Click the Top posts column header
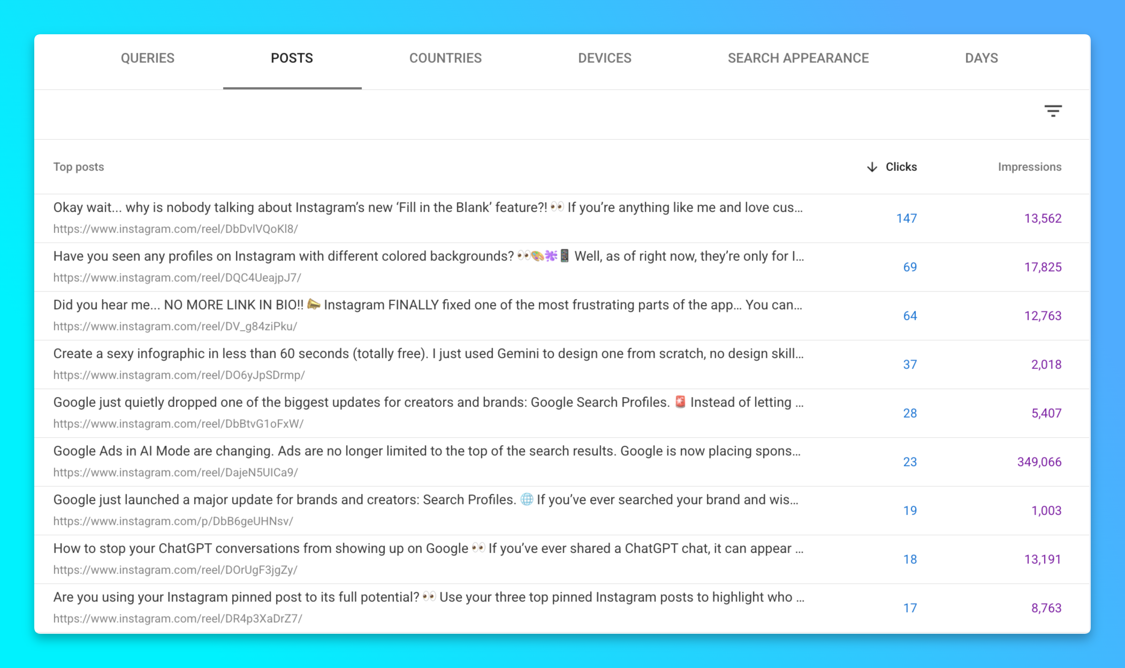1125x668 pixels. [x=79, y=167]
